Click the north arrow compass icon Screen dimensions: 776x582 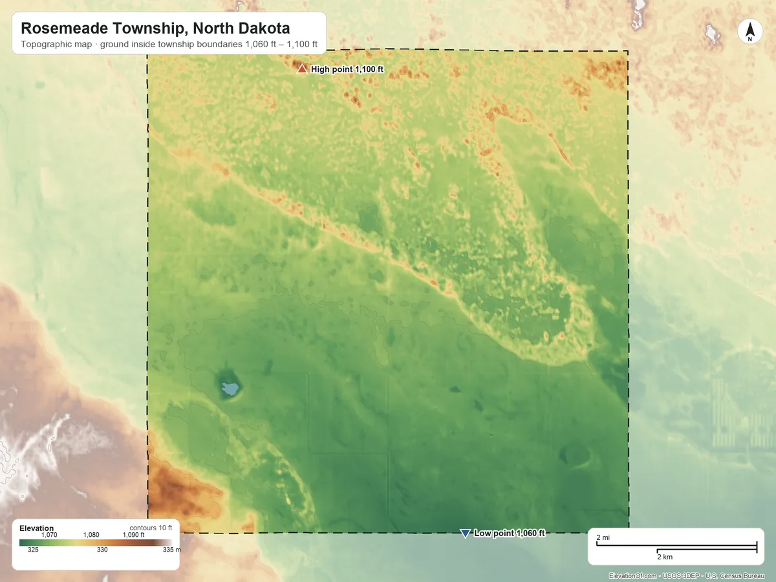[x=749, y=32]
